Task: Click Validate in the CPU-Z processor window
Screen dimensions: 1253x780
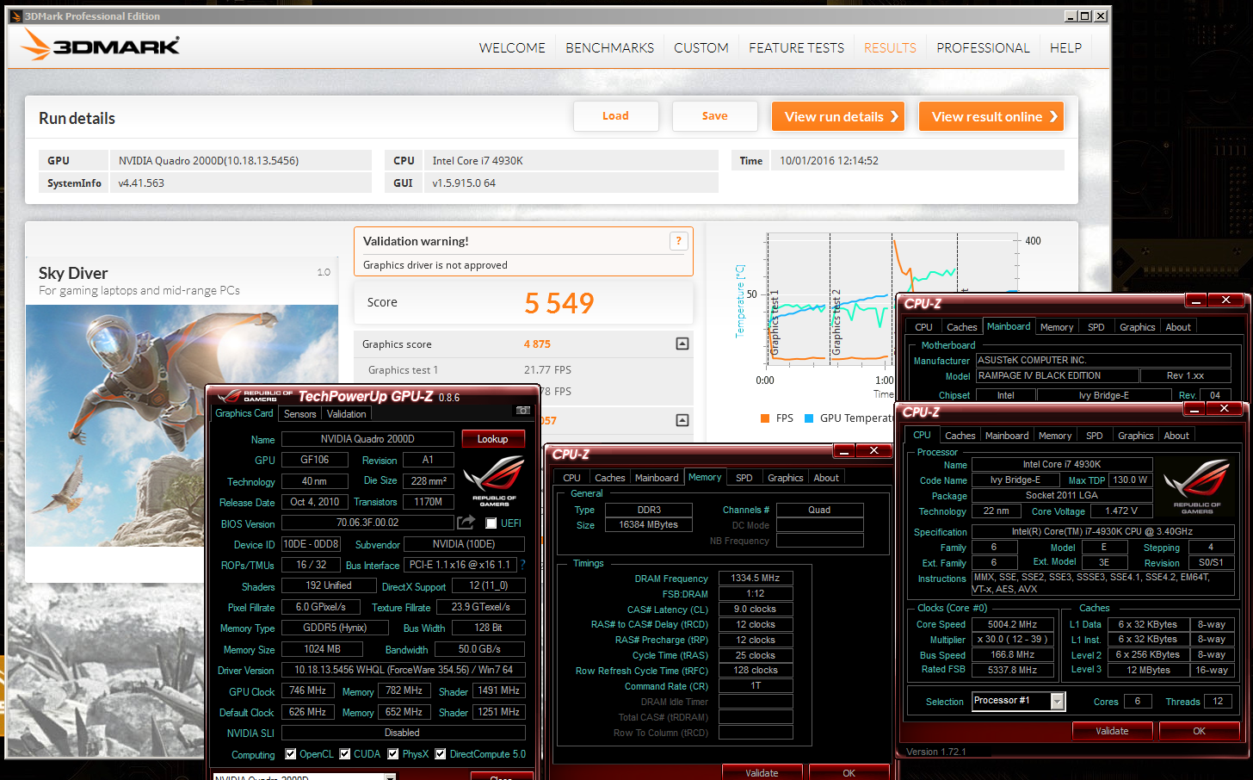Action: tap(1112, 731)
